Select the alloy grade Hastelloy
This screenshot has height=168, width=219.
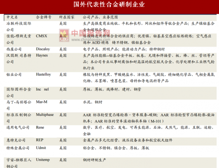(x=43, y=75)
